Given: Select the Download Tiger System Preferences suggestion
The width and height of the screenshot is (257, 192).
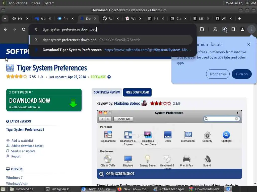Looking at the screenshot, I should 111,50.
